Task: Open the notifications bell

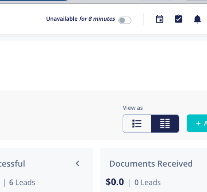Action: (197, 19)
